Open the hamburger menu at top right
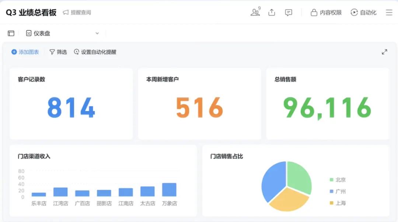This screenshot has height=222, width=398. point(389,12)
